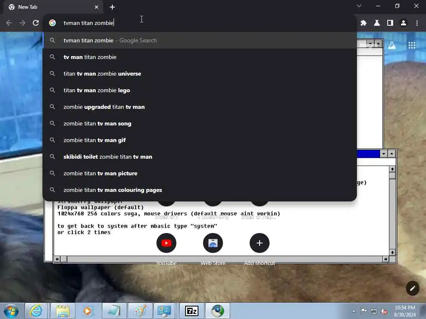Viewport: 426px width, 319px height.
Task: Close the New Tab tab
Action: pos(97,7)
